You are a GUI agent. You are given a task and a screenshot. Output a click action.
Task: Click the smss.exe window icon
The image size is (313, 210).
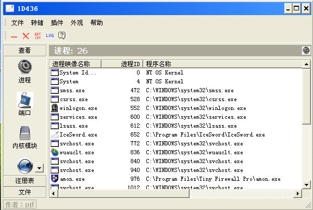(x=55, y=90)
